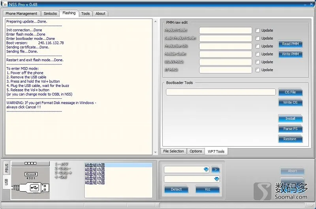Open the Phone Management tab
Image resolution: width=316 pixels, height=209 pixels.
tap(21, 13)
